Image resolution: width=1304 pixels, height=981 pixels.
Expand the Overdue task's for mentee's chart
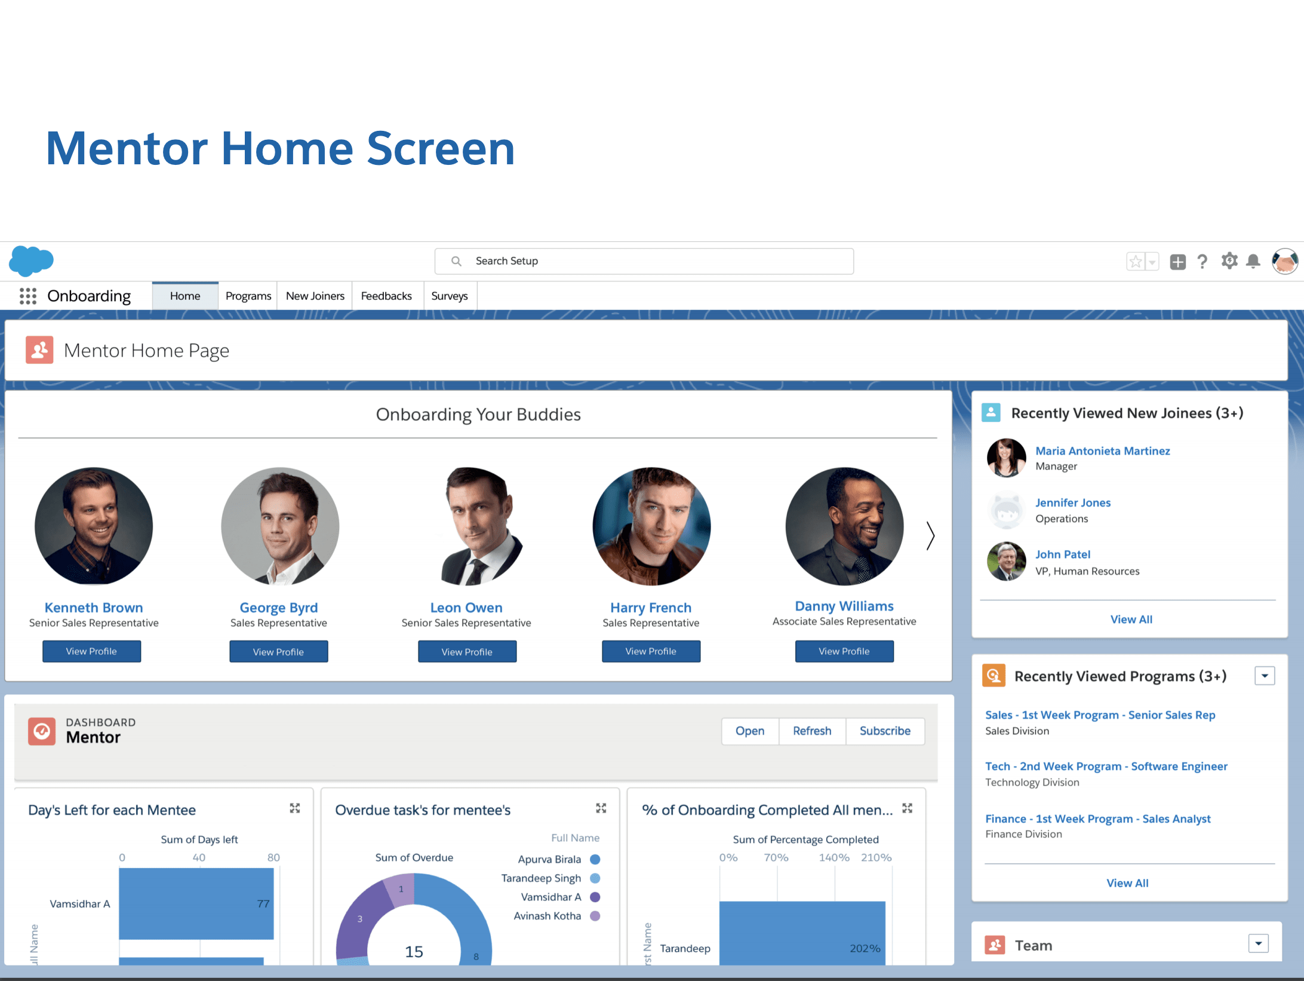point(601,808)
